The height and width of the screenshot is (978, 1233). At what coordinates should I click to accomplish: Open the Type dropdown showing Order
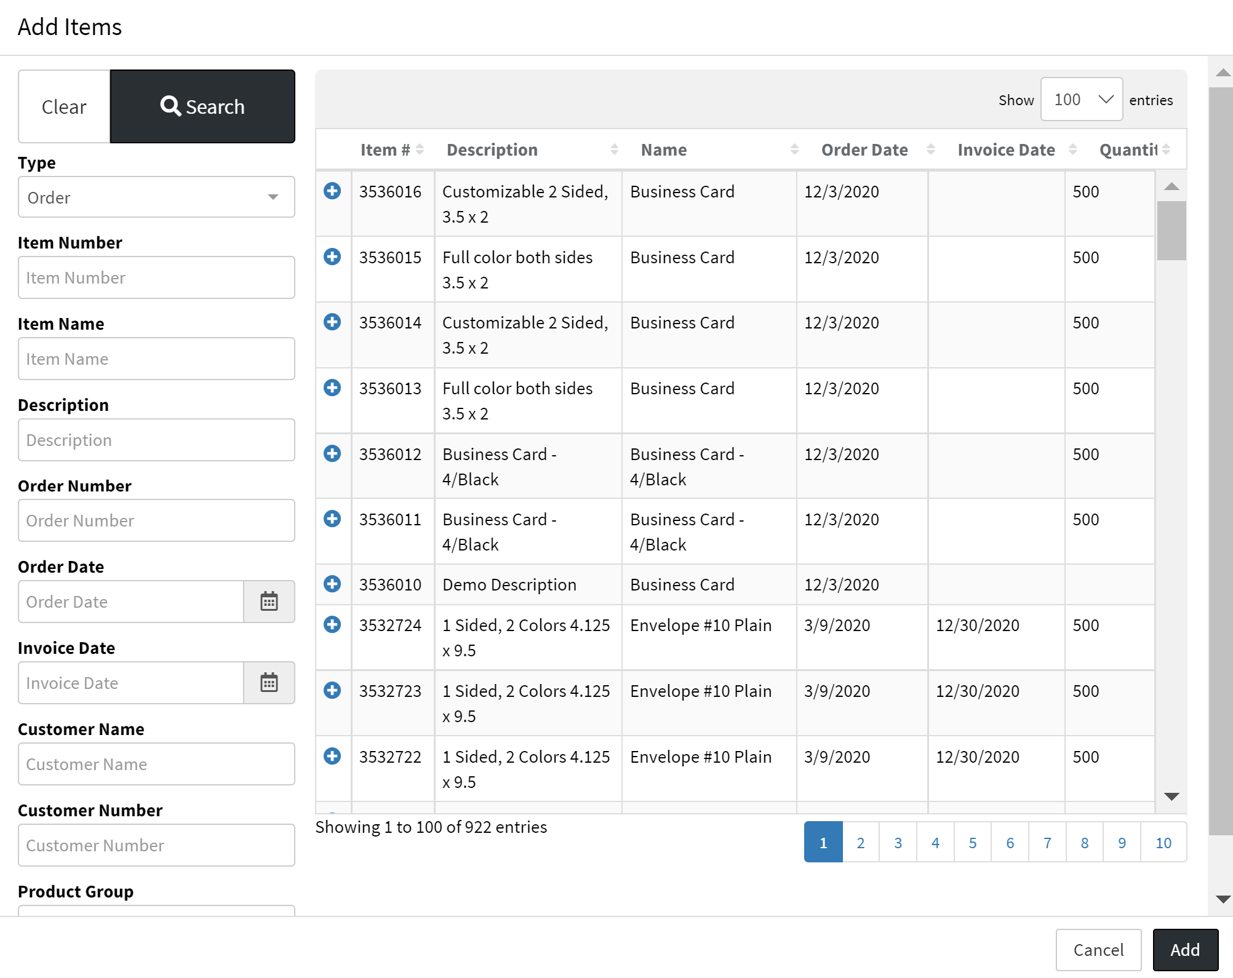click(156, 197)
